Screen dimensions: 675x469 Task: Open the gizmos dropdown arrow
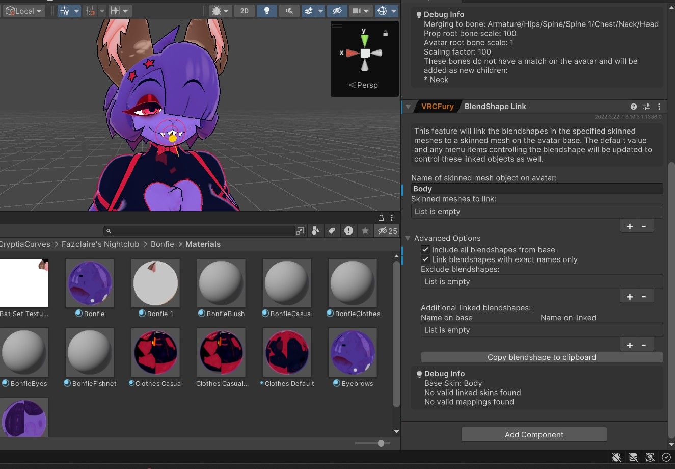[394, 11]
